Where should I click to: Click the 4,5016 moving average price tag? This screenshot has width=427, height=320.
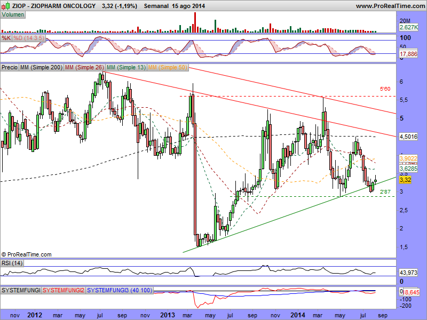[408, 137]
